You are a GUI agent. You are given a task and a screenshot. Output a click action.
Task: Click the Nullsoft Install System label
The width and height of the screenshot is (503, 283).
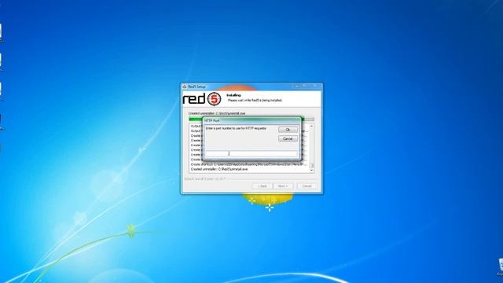point(205,178)
